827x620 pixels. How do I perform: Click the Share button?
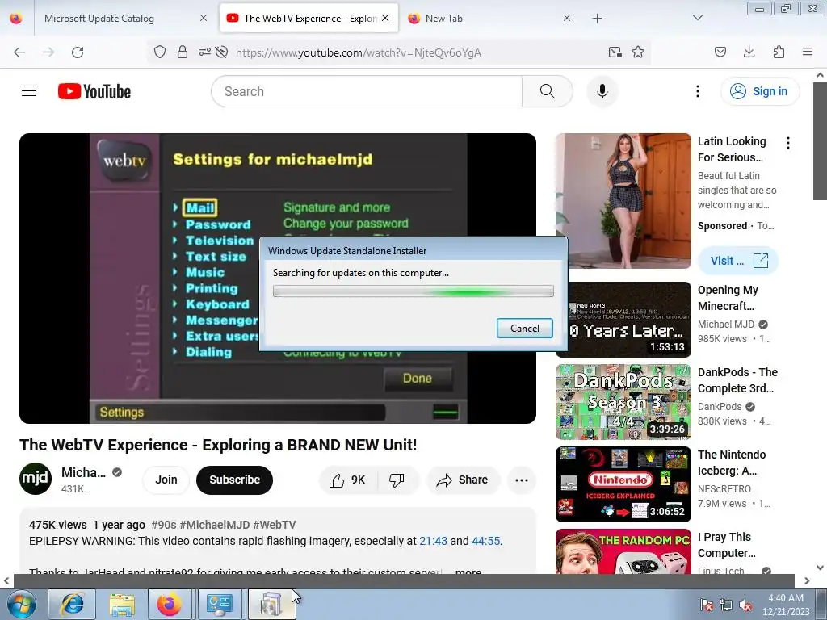point(463,480)
